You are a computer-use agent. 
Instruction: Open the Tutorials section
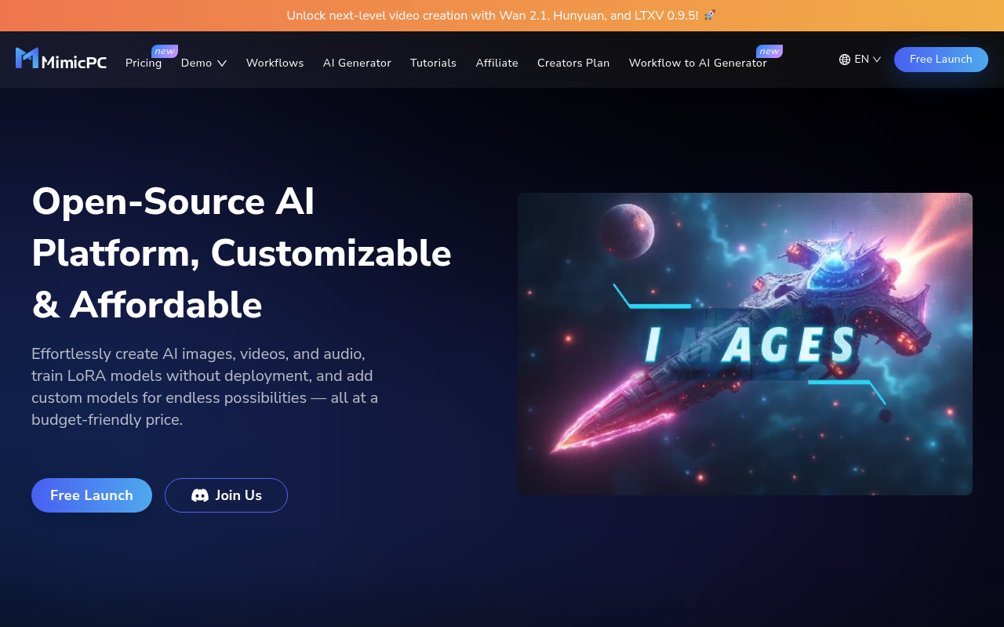tap(433, 63)
